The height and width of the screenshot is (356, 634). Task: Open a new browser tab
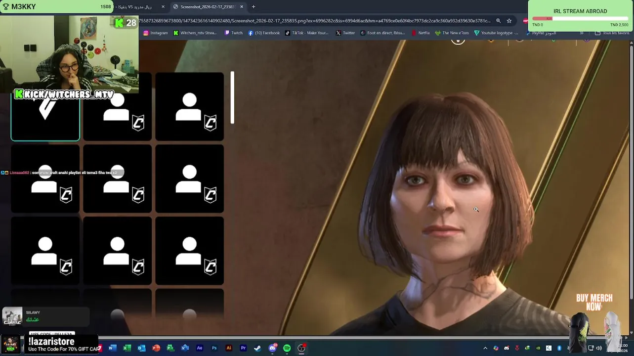click(x=254, y=7)
